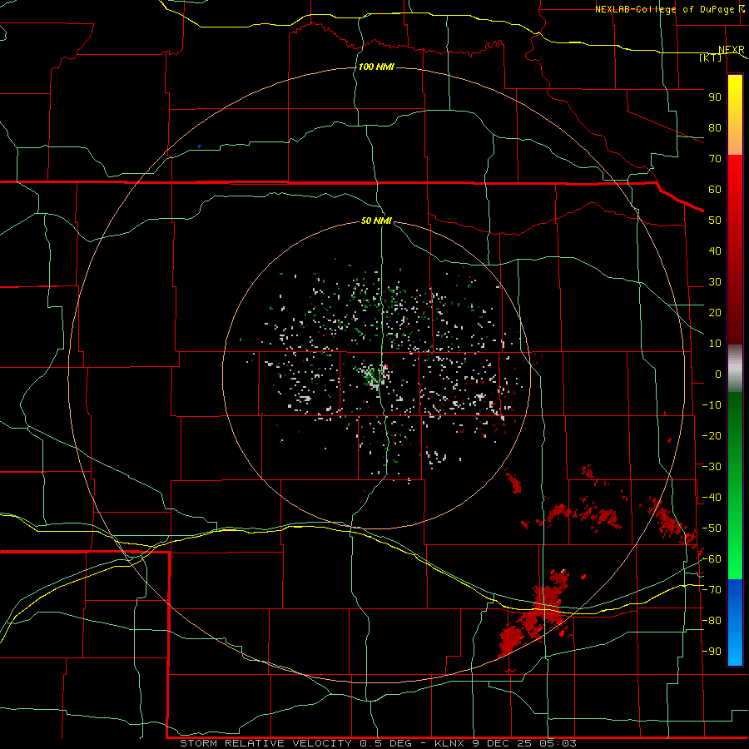Click the "STORM RELATIVE VELOCITY" caption text

266,743
